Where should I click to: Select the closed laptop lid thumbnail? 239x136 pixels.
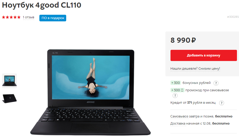9,98
